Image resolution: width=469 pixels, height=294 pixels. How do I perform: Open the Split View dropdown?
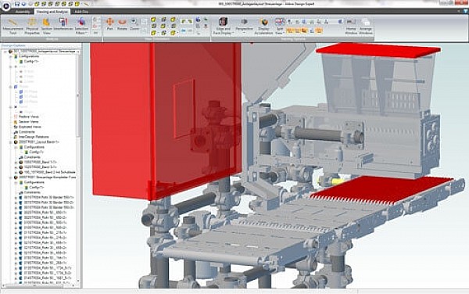(280, 26)
